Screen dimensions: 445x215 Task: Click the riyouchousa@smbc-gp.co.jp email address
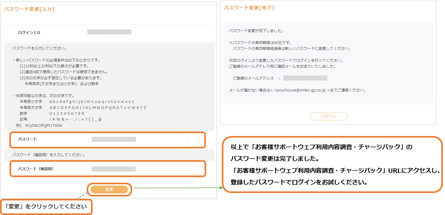(300, 90)
